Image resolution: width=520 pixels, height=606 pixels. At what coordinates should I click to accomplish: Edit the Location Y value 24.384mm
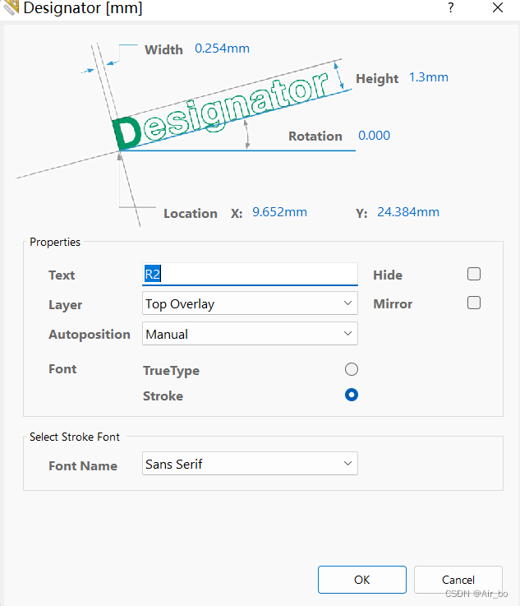(x=408, y=212)
